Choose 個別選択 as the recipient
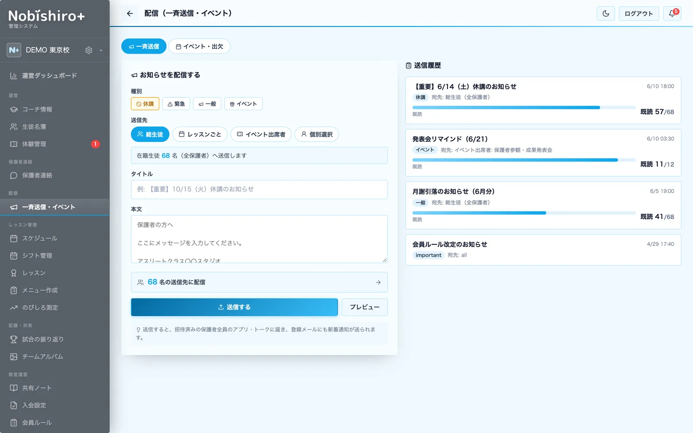Screen dimensions: 693x433 pos(317,134)
